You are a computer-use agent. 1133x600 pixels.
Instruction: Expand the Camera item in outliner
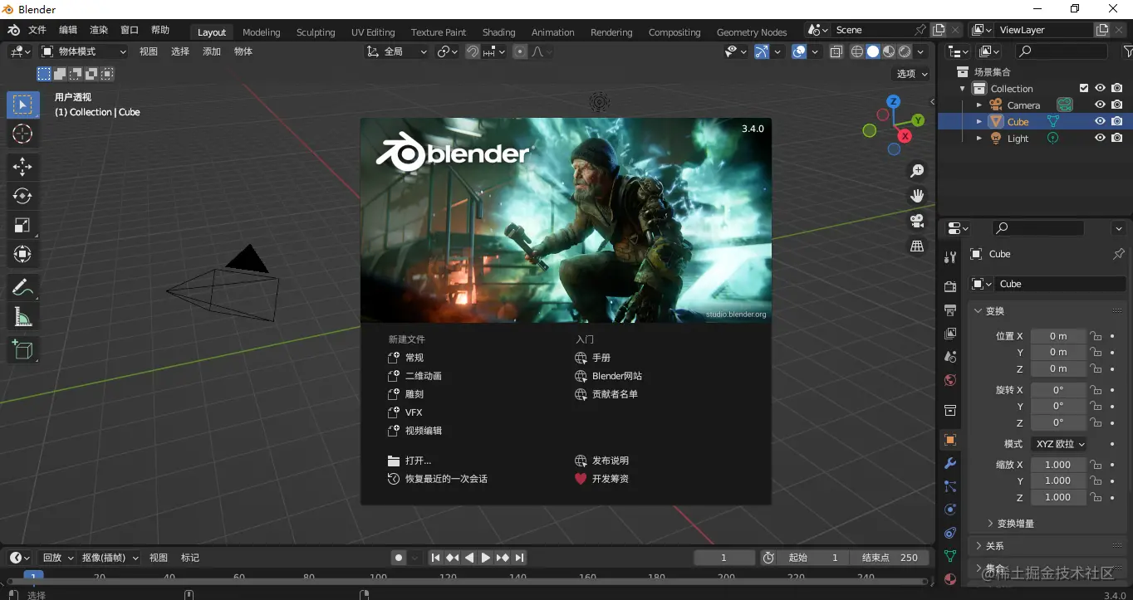978,105
